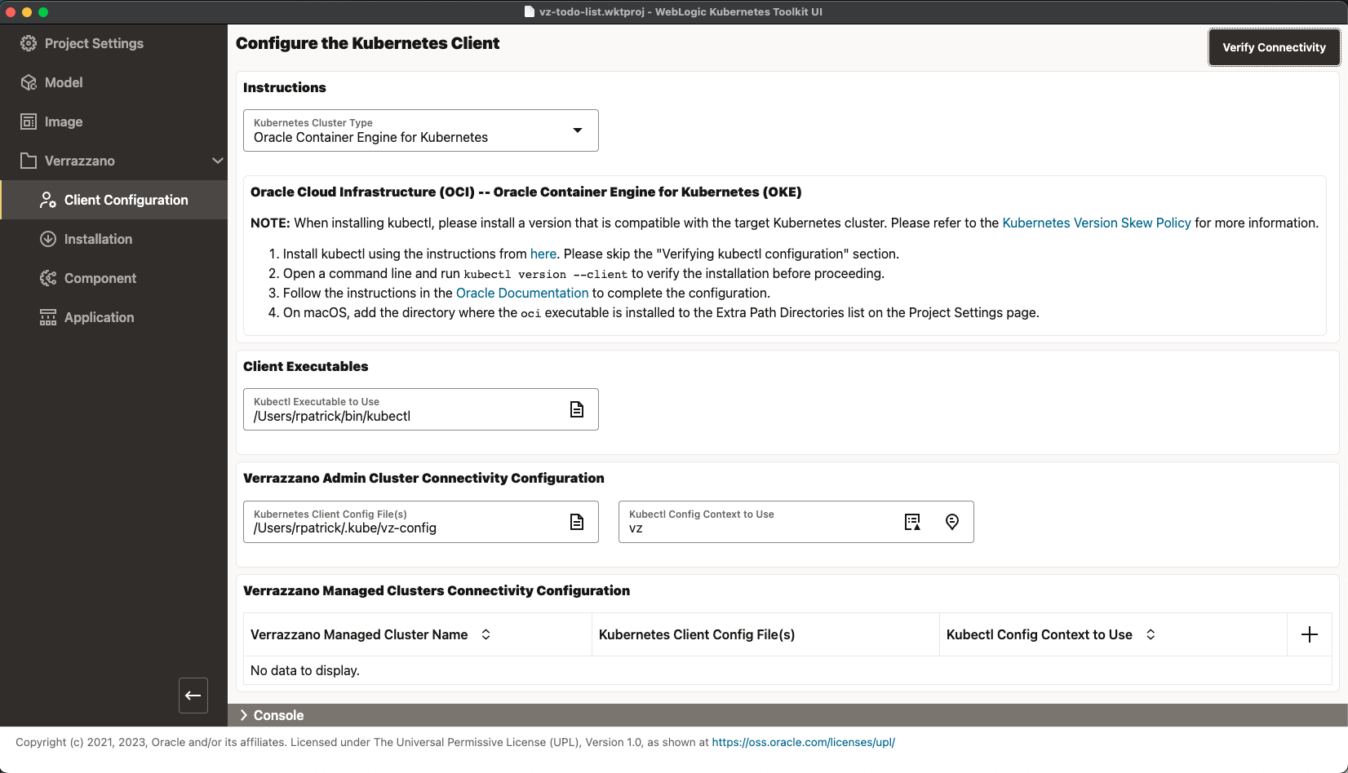Browse for the Kubectl executable file

coord(577,409)
